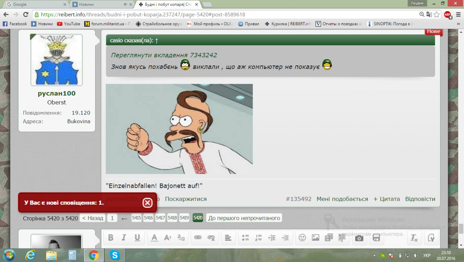Open Skype from the taskbar
The image size is (464, 262).
tap(114, 255)
